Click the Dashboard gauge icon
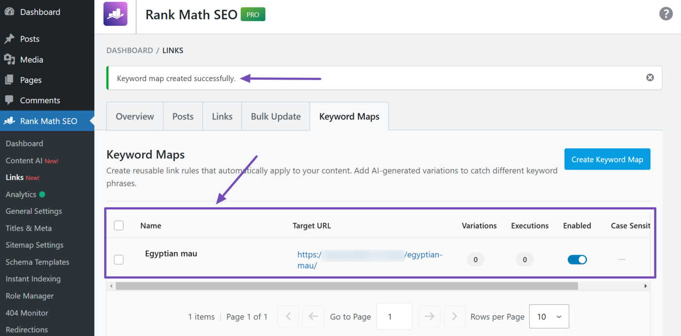Screen dimensions: 681x336 (10, 11)
